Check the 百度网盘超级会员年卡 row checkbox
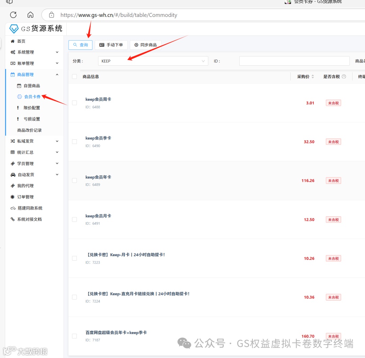Viewport: 365px width, 358px height. click(x=74, y=336)
